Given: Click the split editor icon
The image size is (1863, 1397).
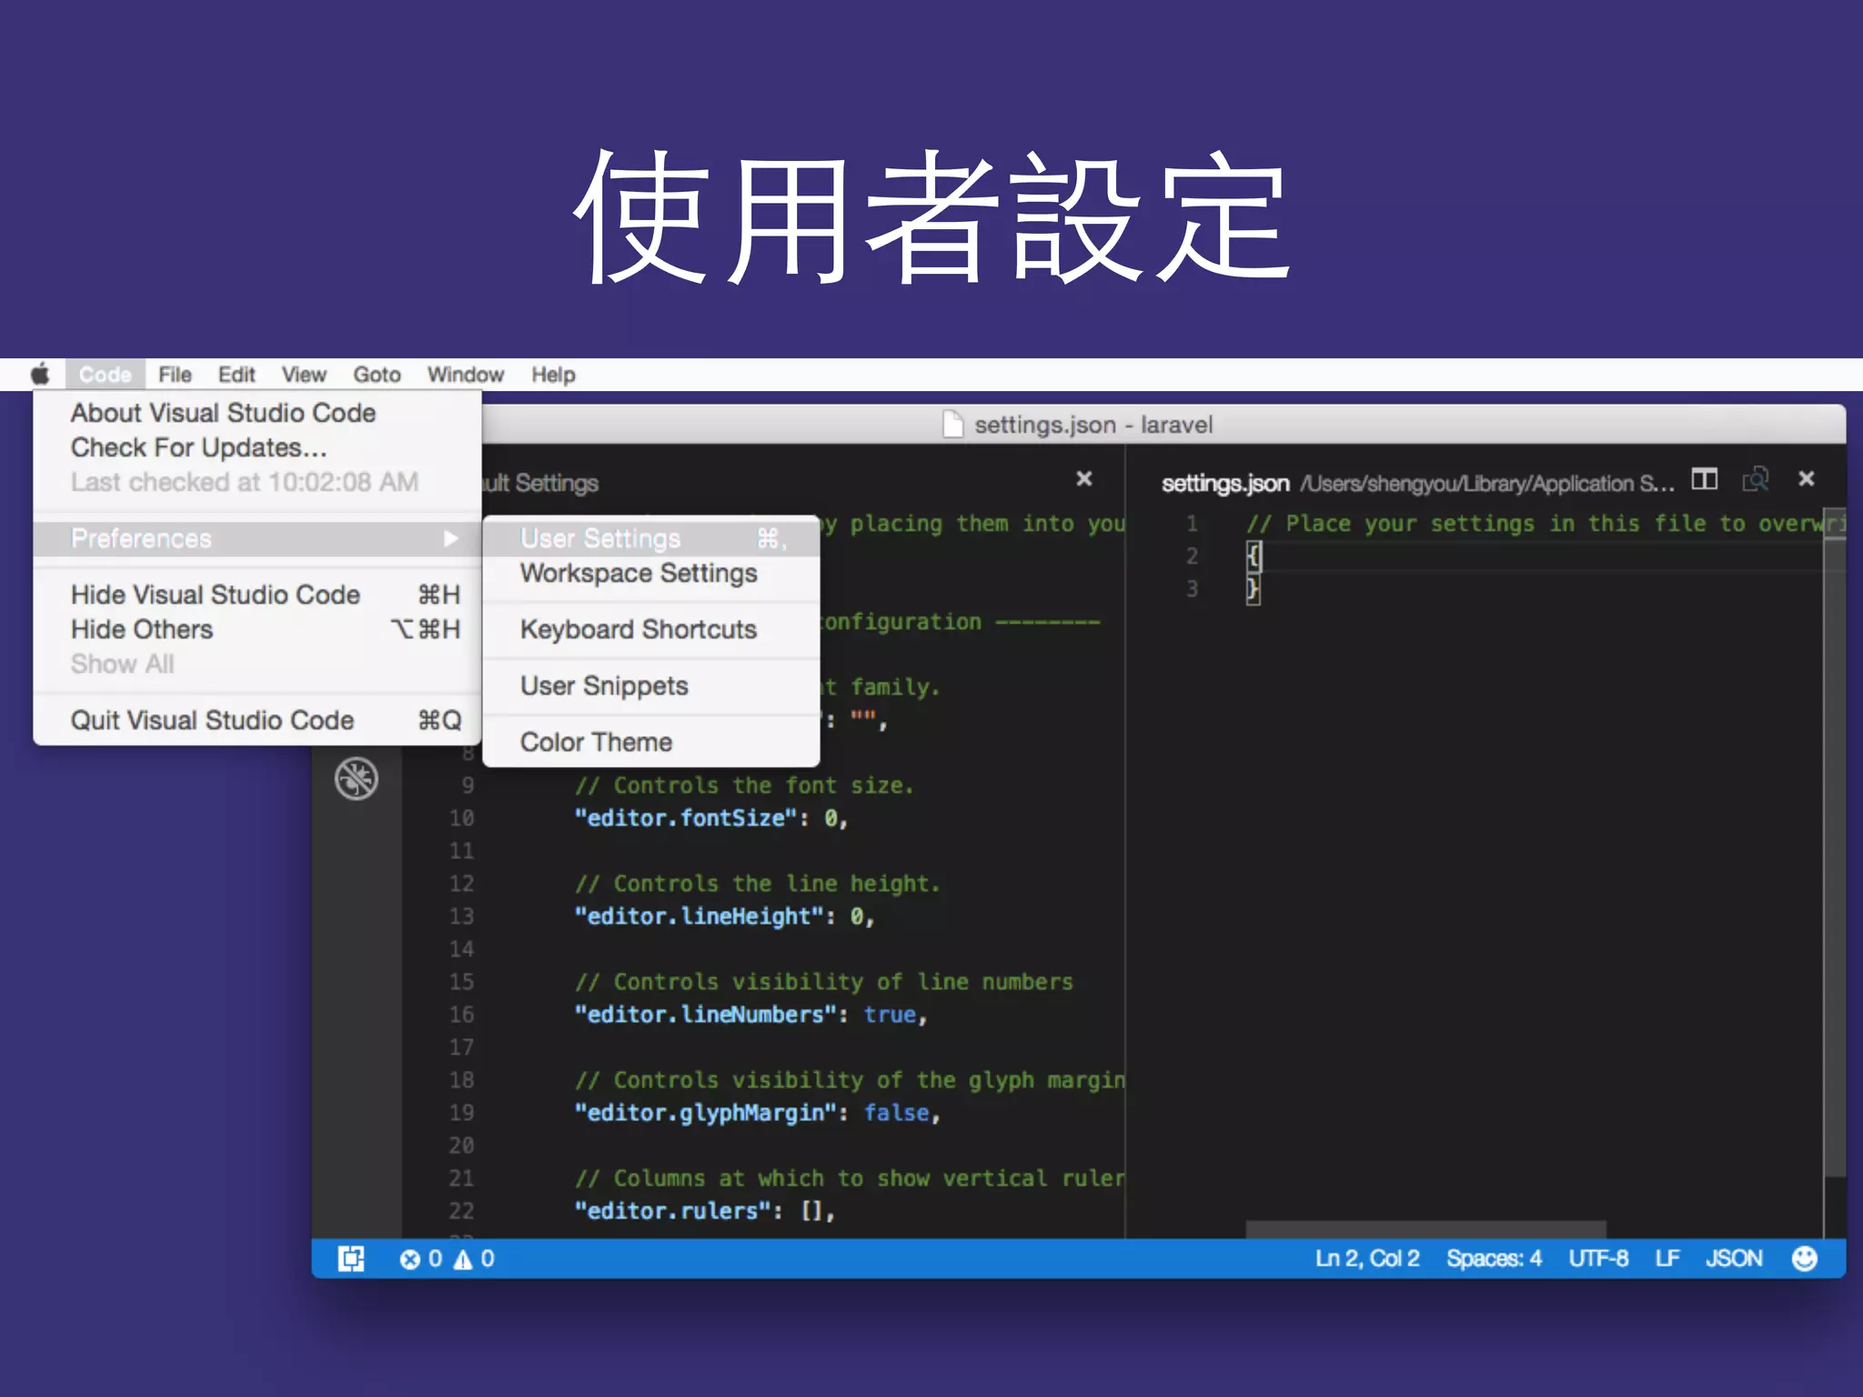Looking at the screenshot, I should coord(1704,479).
